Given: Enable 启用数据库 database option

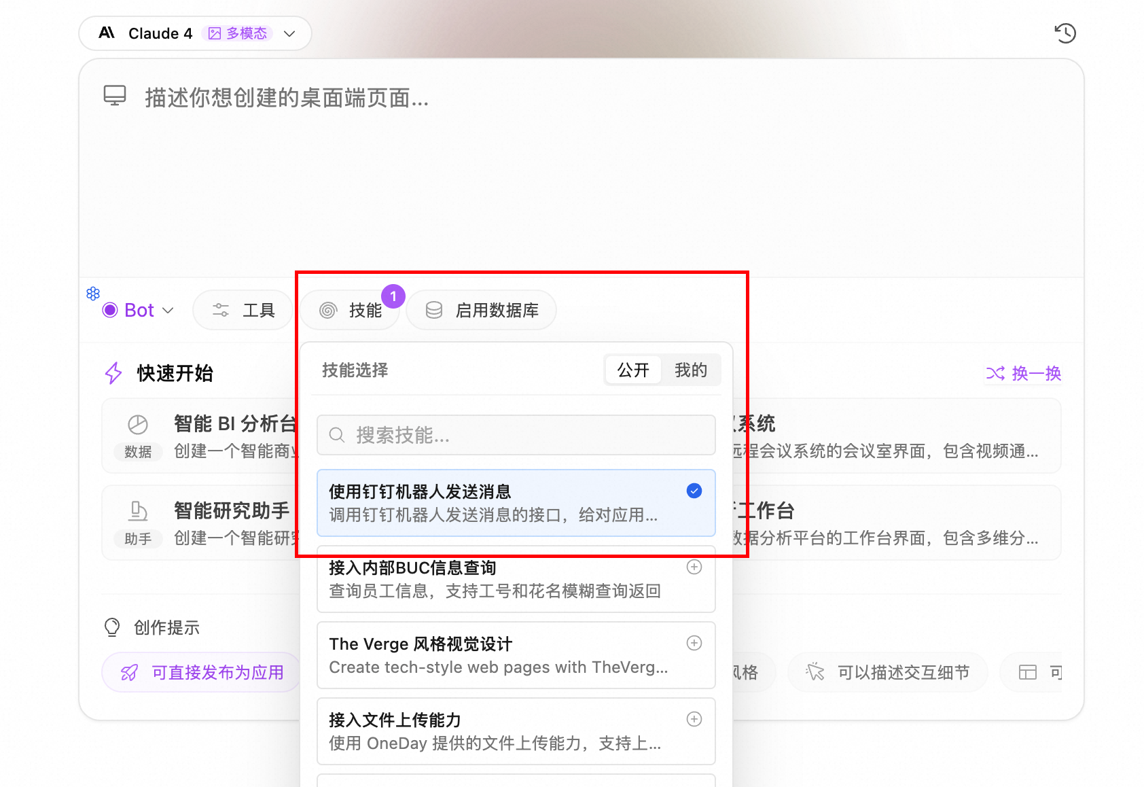Looking at the screenshot, I should [x=482, y=310].
